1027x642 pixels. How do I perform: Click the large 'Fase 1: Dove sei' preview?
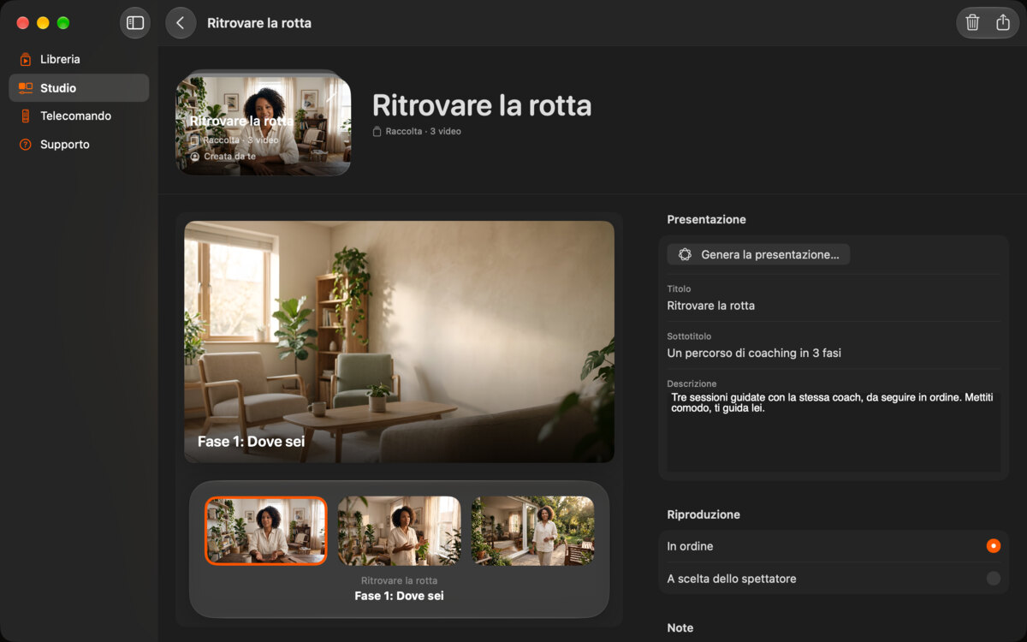pos(399,342)
